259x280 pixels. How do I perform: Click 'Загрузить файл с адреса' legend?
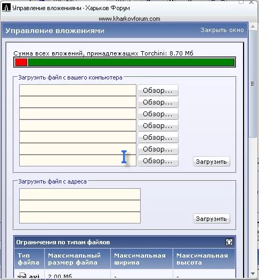(x=52, y=181)
